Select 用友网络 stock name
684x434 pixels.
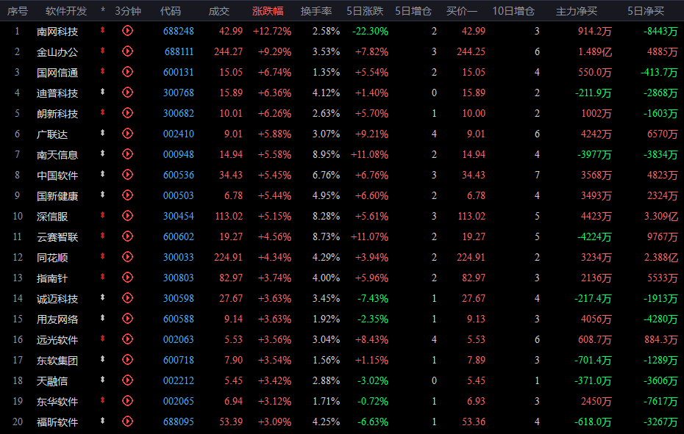(x=57, y=319)
